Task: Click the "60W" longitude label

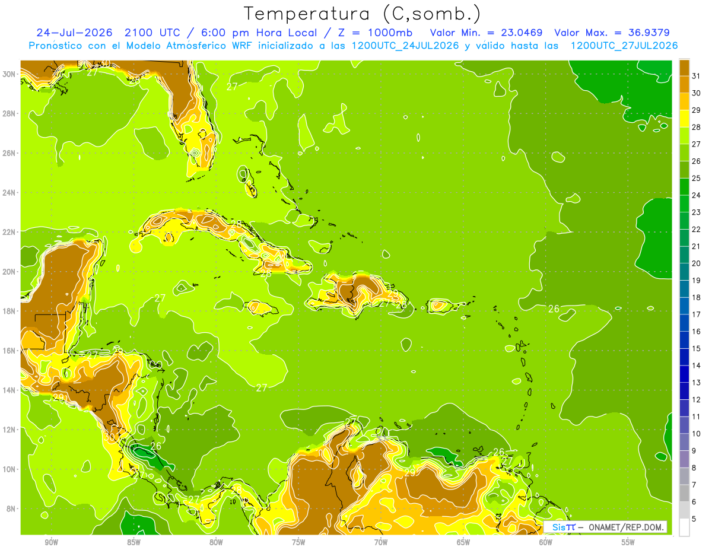Action: click(546, 542)
